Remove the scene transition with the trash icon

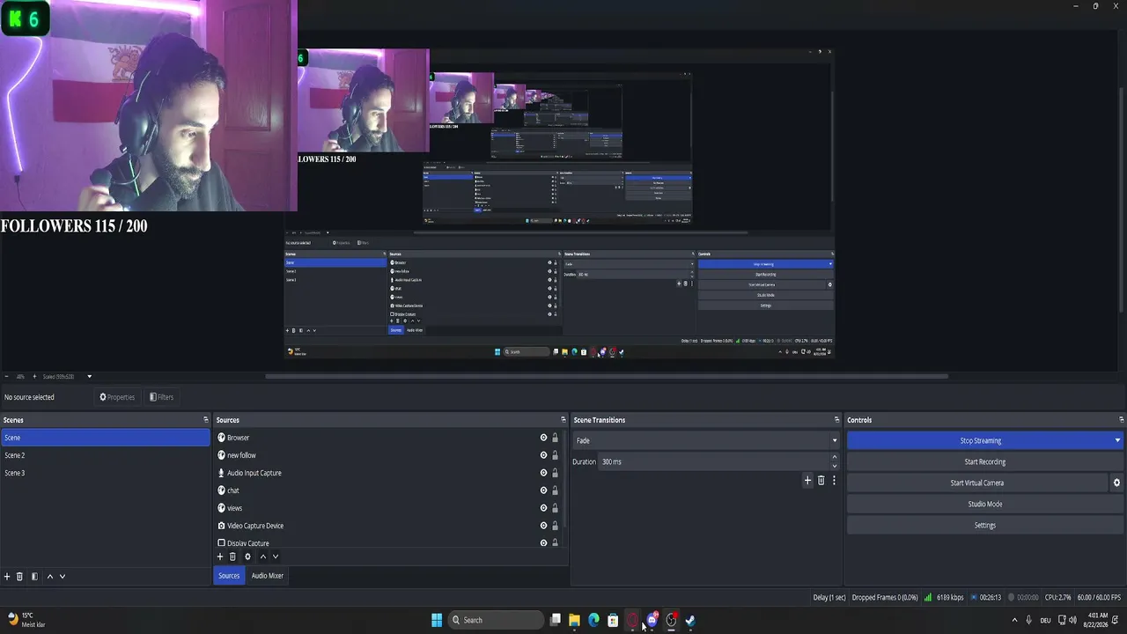[x=821, y=481]
